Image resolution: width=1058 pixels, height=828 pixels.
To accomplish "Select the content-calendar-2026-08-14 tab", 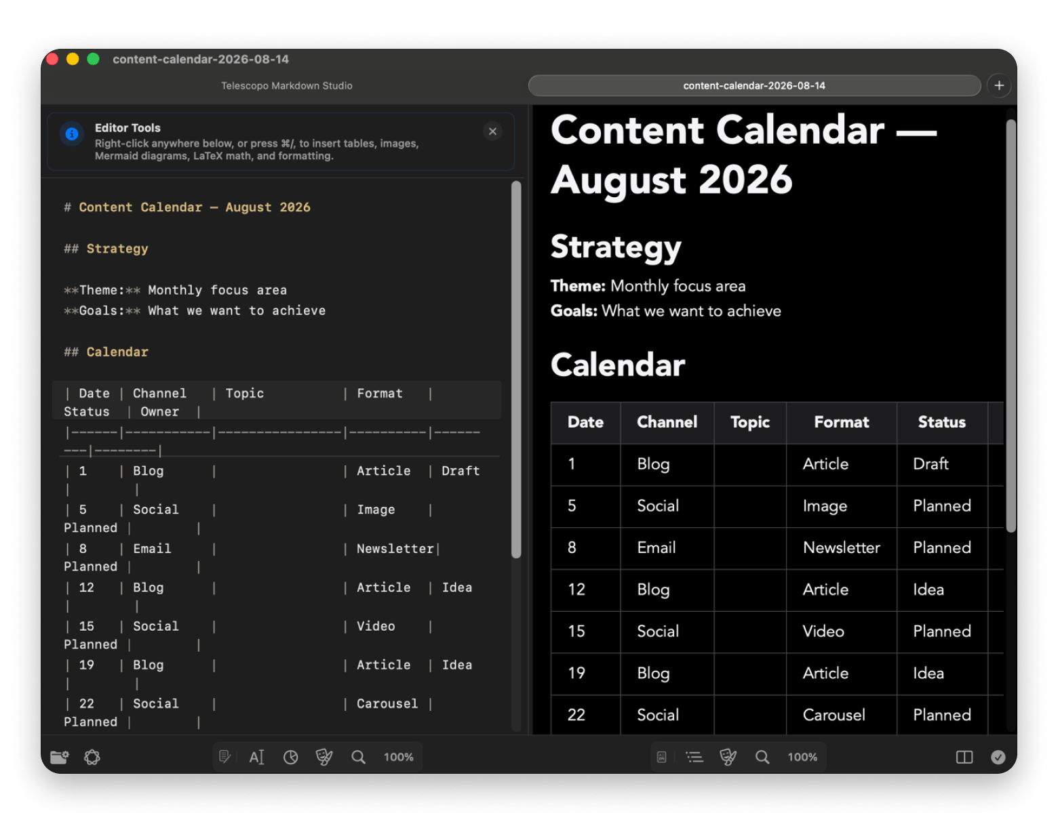I will tap(754, 85).
